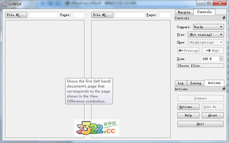Screen dimensions: 229x143
Task: Focus the File #2 path field
Action: click(130, 15)
